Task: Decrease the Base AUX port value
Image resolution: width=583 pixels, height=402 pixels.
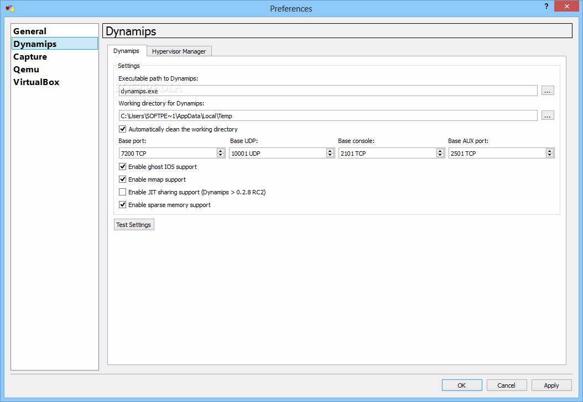Action: (x=550, y=156)
